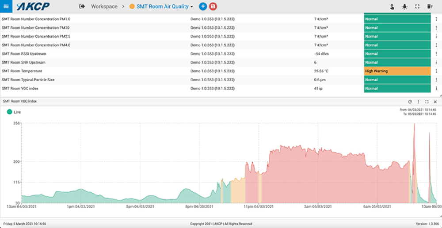Screen dimensions: 442x228
Task: Click the 41 ip VOC value
Action: [x=318, y=89]
